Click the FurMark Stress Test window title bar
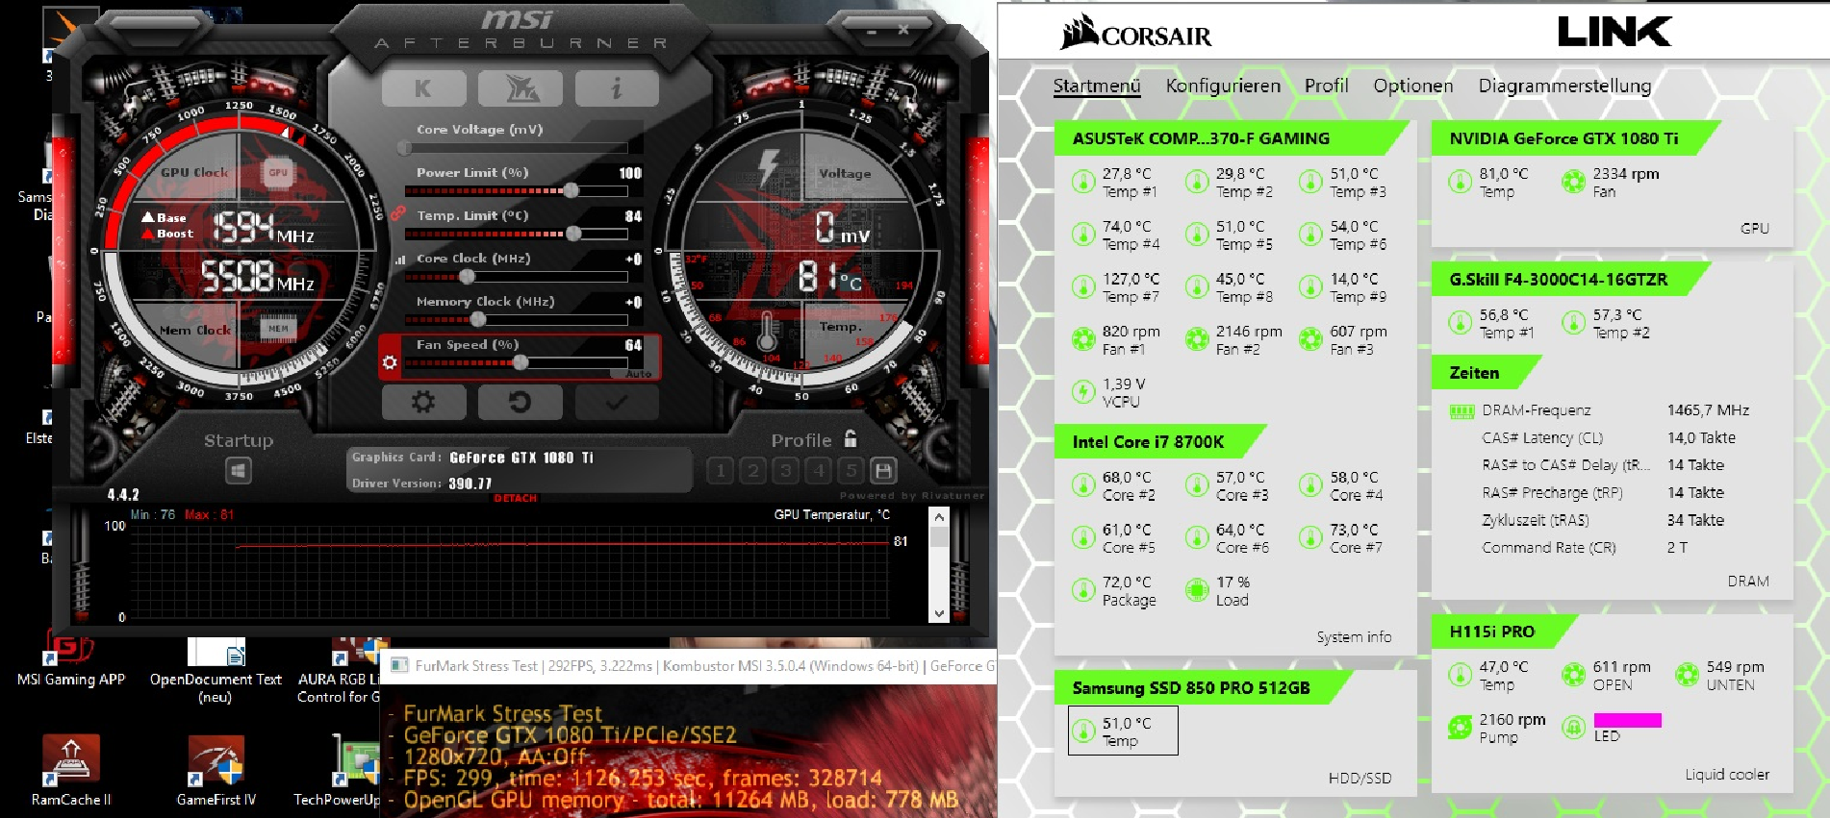Viewport: 1830px width, 818px height. click(x=688, y=666)
